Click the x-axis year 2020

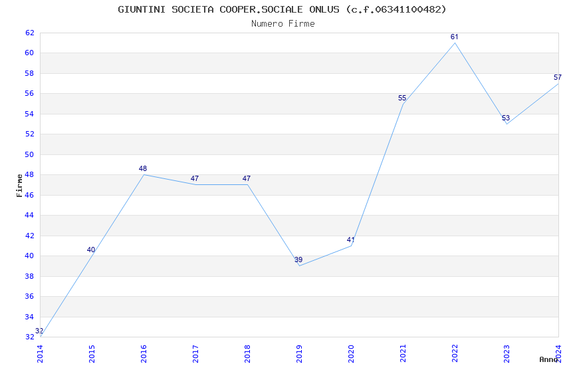pos(352,353)
